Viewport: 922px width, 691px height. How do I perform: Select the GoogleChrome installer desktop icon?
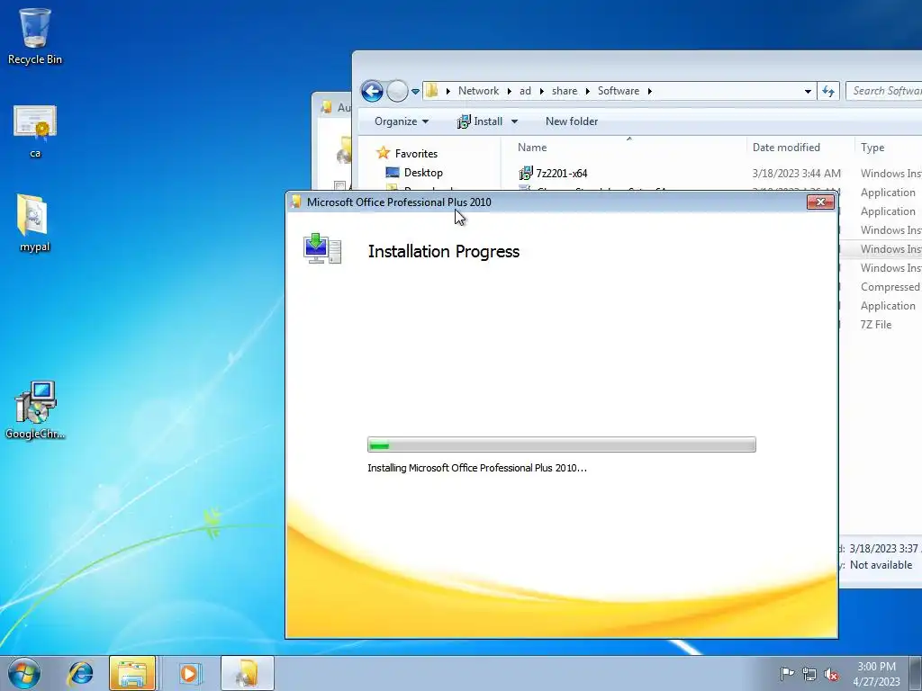35,409
